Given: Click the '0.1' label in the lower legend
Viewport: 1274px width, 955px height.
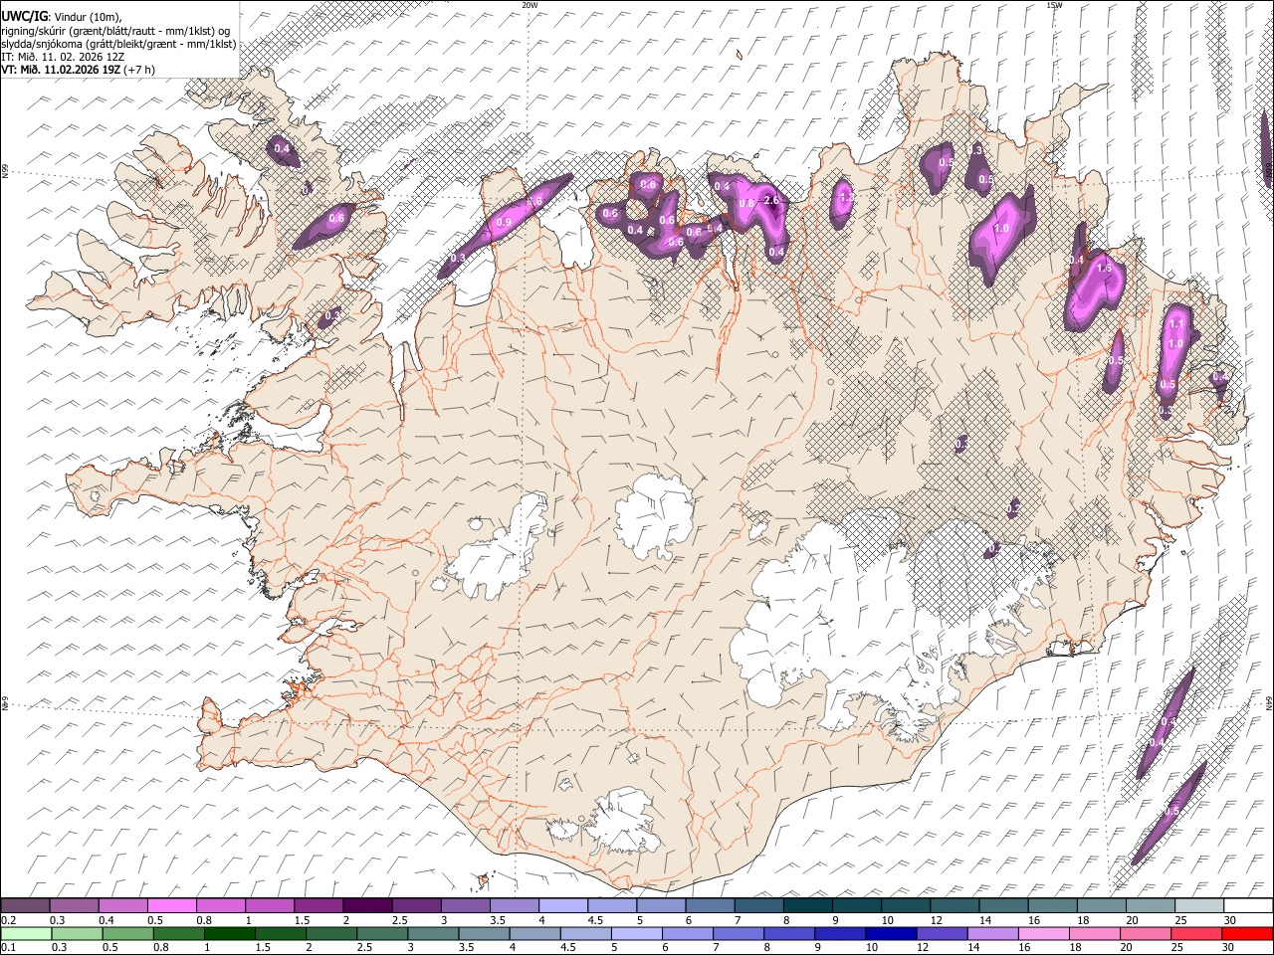Looking at the screenshot, I should [x=8, y=947].
